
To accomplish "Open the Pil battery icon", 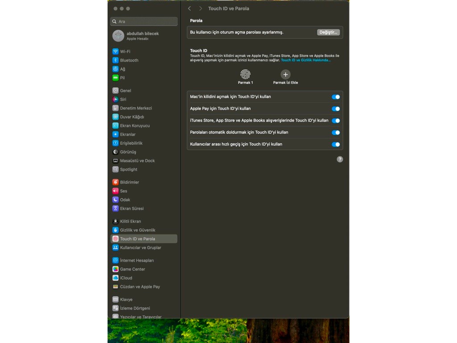I will [x=116, y=78].
